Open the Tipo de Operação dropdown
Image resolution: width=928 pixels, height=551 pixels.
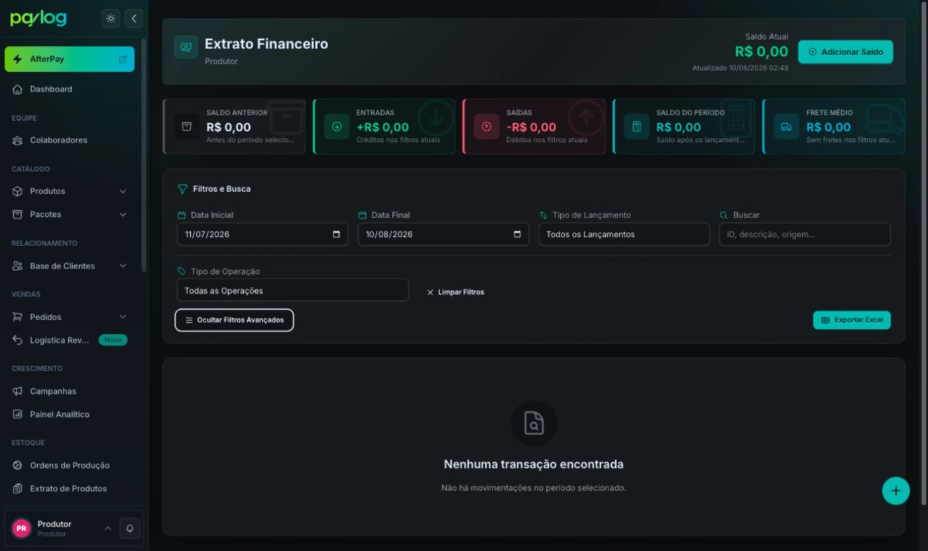(292, 290)
